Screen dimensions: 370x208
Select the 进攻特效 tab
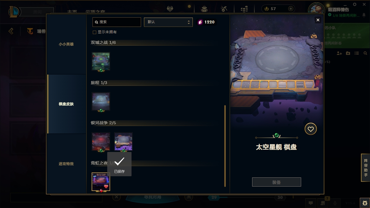tap(66, 164)
